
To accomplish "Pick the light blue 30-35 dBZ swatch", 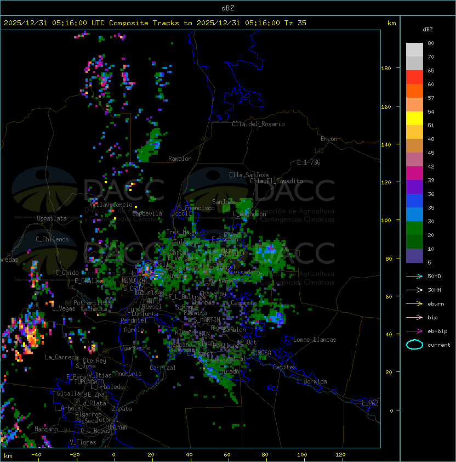I will pyautogui.click(x=414, y=214).
